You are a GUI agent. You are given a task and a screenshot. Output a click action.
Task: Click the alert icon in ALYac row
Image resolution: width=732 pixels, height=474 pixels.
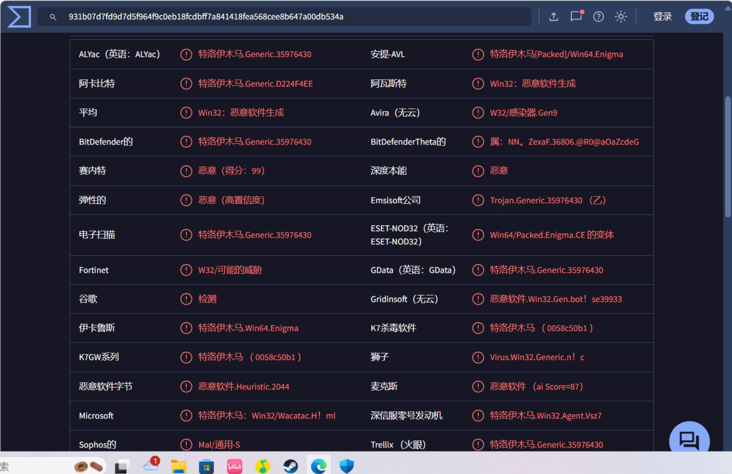click(x=186, y=54)
